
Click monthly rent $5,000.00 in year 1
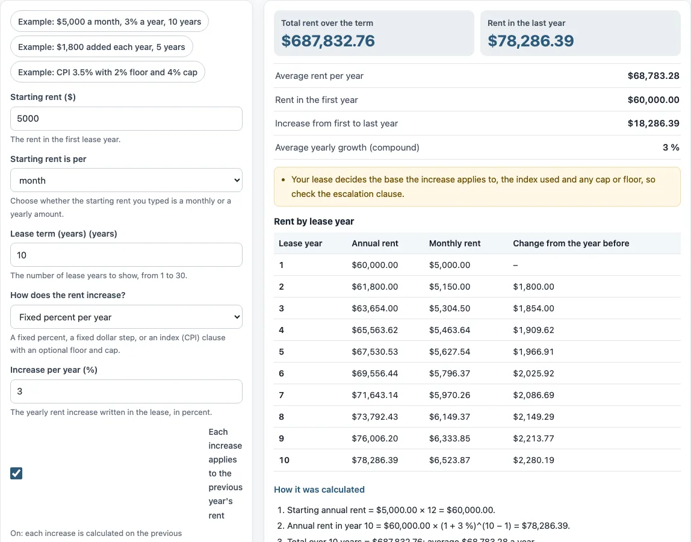point(450,265)
